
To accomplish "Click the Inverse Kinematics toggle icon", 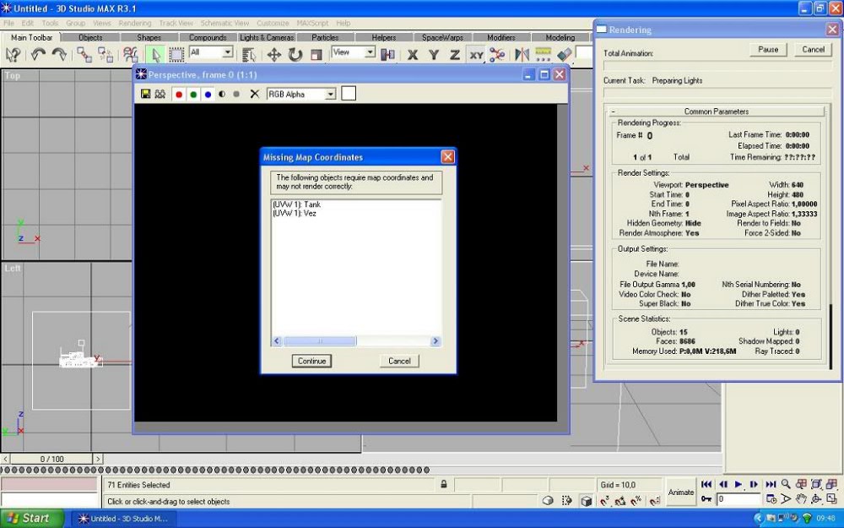I will pos(497,54).
